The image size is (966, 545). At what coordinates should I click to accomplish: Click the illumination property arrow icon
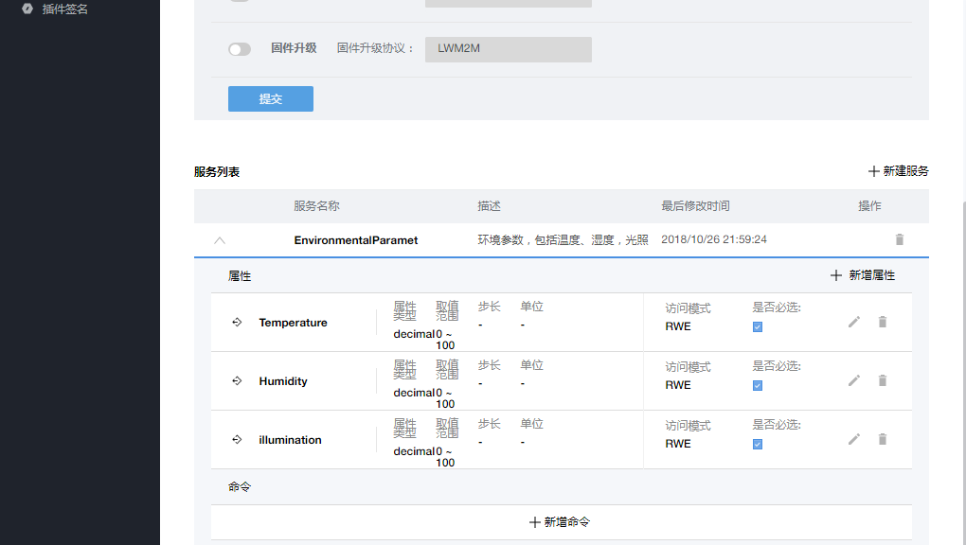(x=237, y=439)
